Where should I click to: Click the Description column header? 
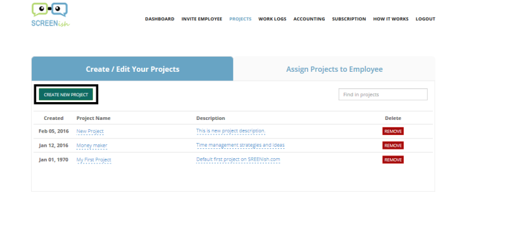click(211, 119)
